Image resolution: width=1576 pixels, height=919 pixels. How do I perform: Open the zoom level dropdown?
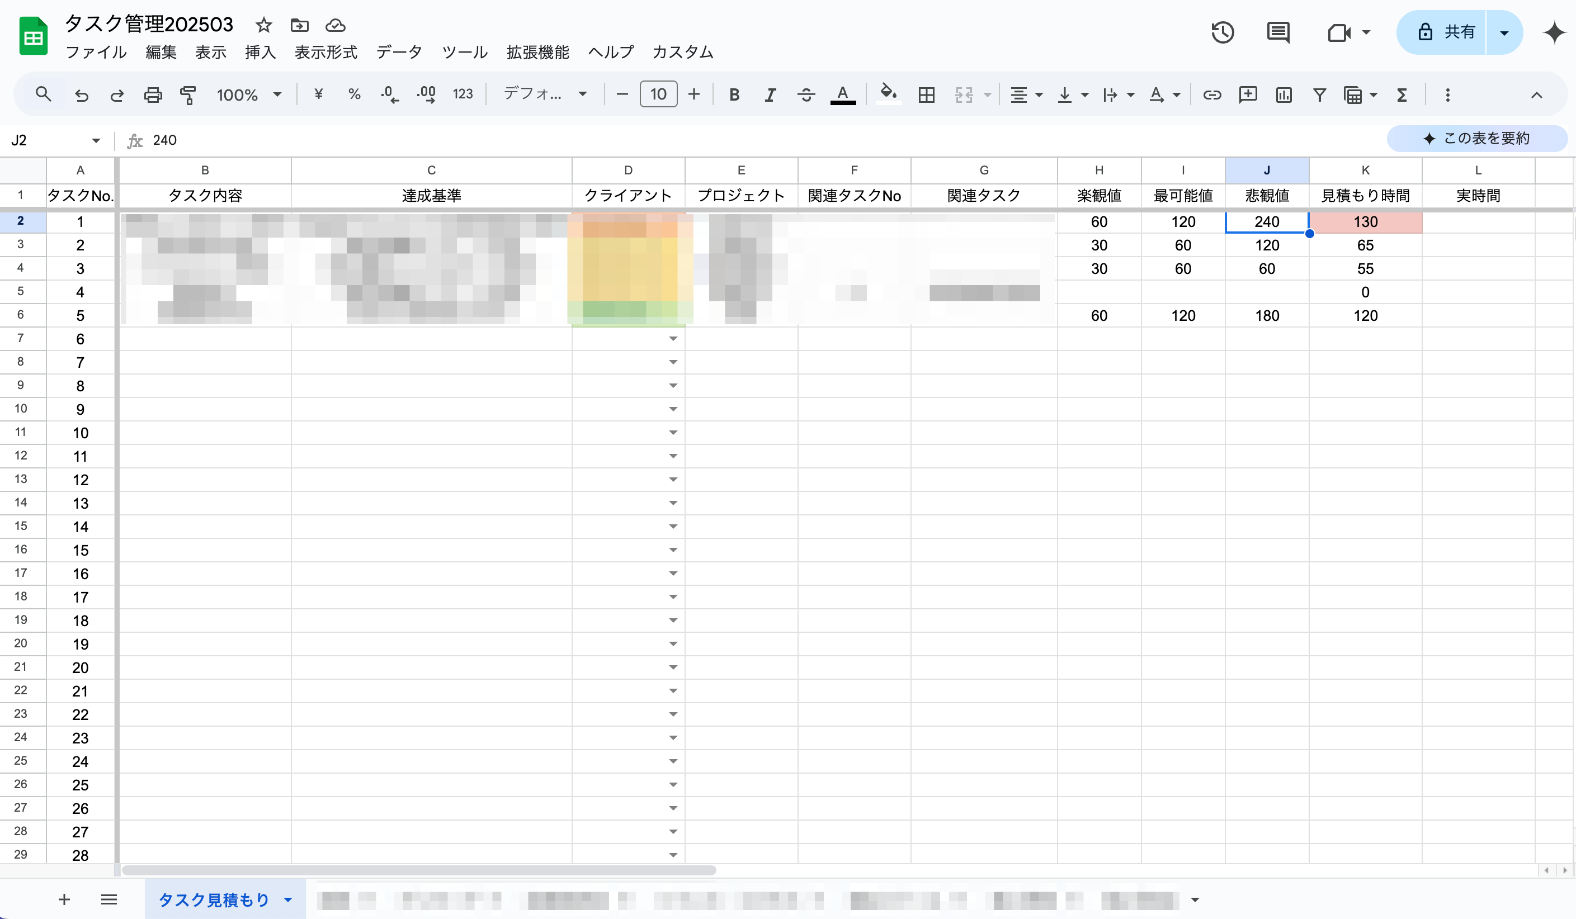click(x=249, y=94)
